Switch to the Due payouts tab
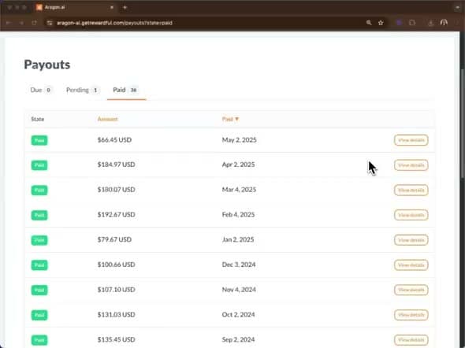465x348 pixels. [41, 90]
